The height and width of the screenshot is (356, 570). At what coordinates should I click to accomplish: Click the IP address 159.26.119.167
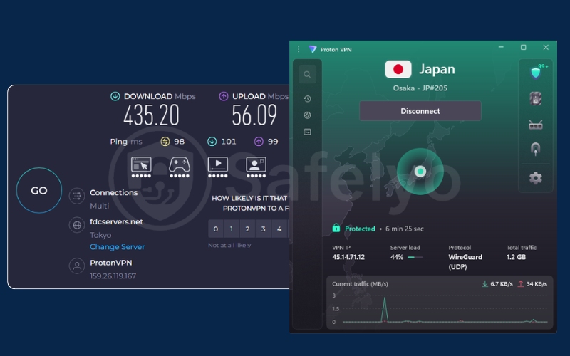[113, 276]
